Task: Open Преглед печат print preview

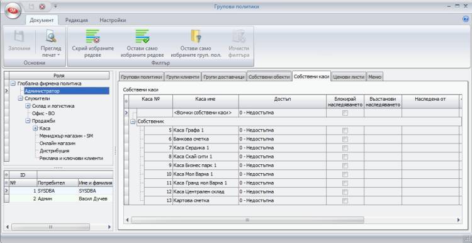Action: point(51,43)
